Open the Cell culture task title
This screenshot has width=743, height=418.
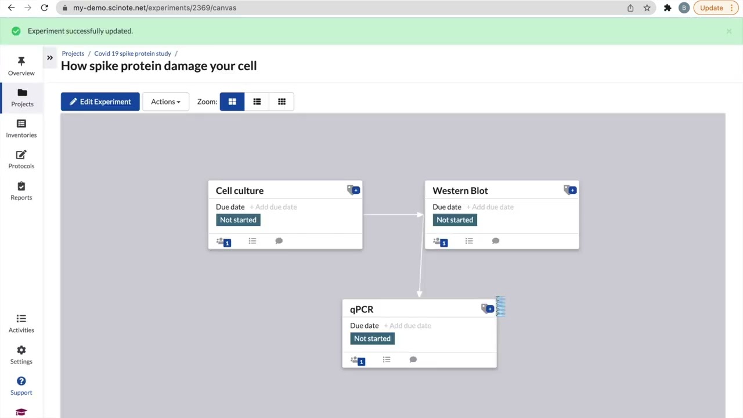[x=240, y=190]
